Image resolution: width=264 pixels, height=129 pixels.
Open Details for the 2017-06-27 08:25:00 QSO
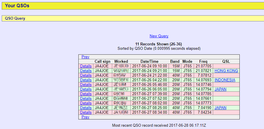tap(86, 108)
